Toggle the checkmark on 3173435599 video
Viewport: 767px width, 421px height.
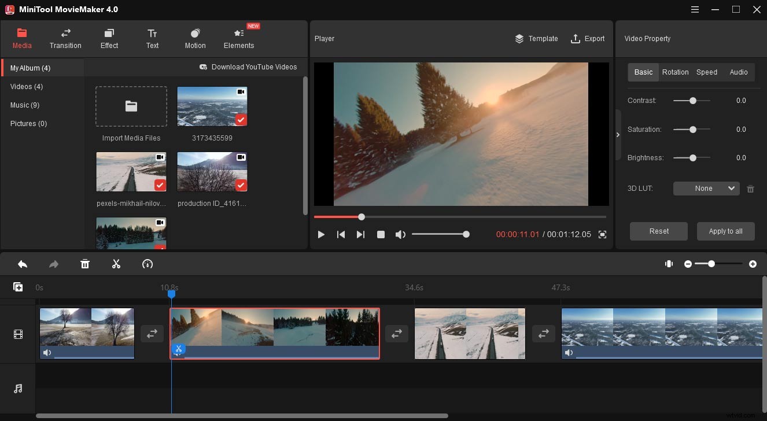[241, 120]
